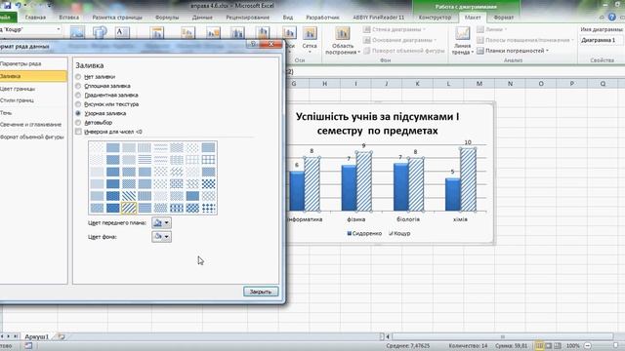625x351 pixels.
Task: Open the Вставка ribbon tab
Action: click(x=69, y=18)
